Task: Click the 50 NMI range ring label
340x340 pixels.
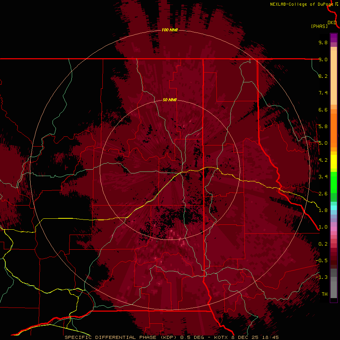Action: point(170,100)
